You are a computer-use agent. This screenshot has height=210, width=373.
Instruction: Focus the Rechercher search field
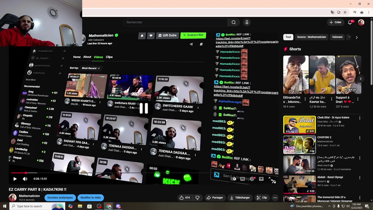175,22
